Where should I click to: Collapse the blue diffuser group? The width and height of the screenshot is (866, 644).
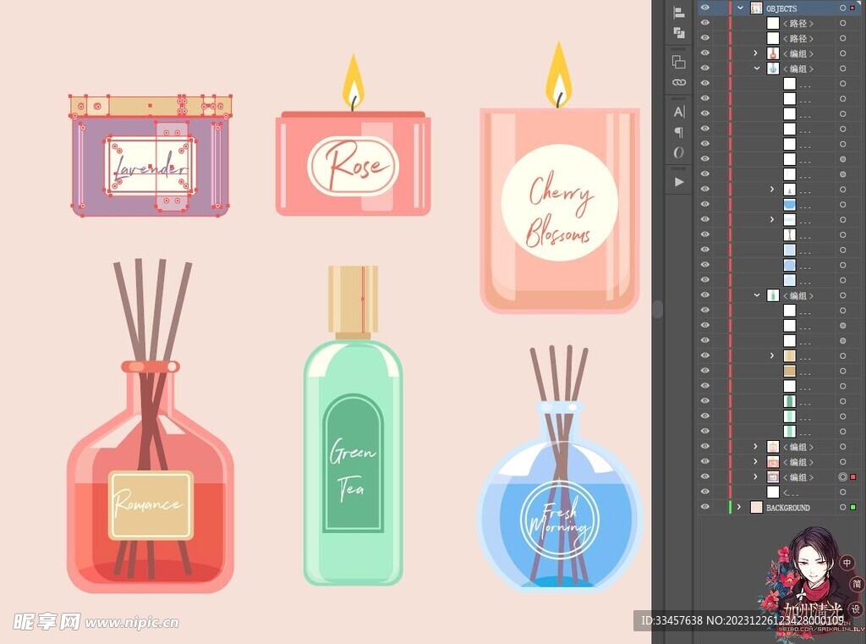[757, 69]
